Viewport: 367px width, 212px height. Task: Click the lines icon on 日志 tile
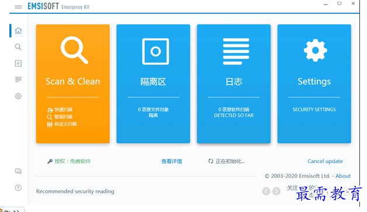pyautogui.click(x=236, y=51)
